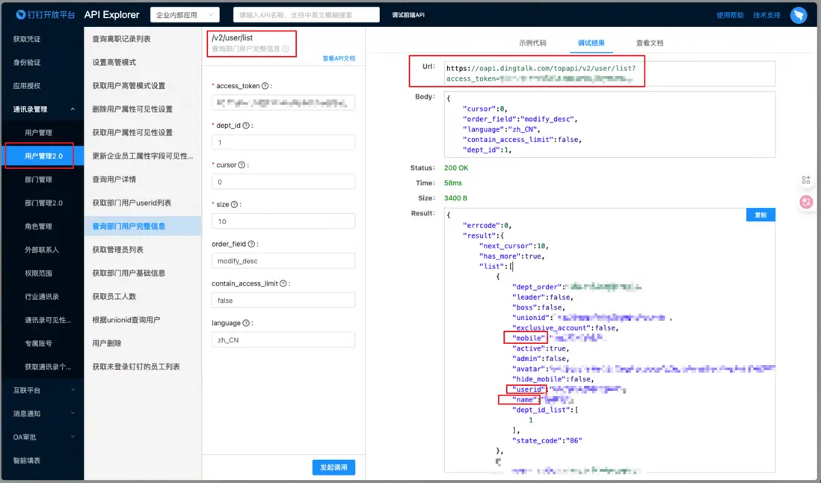Select API 查询部门用户完整信息
This screenshot has height=483, width=821.
click(x=142, y=227)
